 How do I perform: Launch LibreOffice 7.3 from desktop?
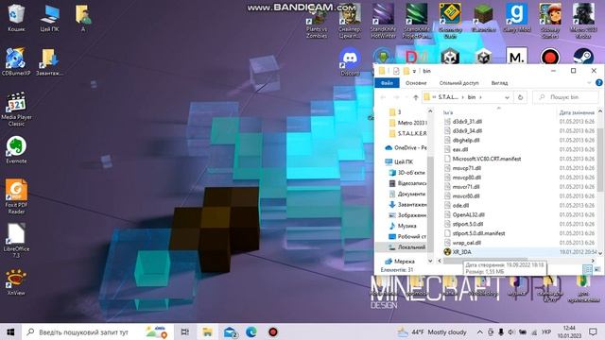click(x=16, y=241)
